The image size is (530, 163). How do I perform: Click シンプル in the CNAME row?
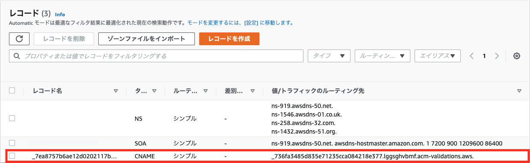[x=185, y=156]
